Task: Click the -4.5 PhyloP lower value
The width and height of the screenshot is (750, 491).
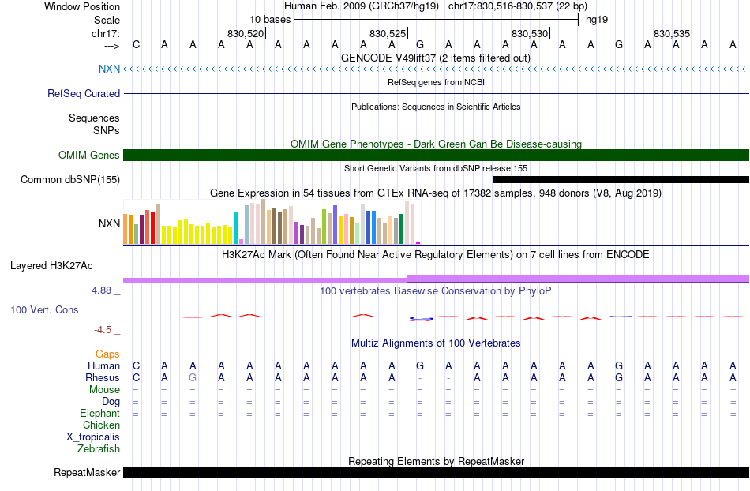Action: click(103, 330)
